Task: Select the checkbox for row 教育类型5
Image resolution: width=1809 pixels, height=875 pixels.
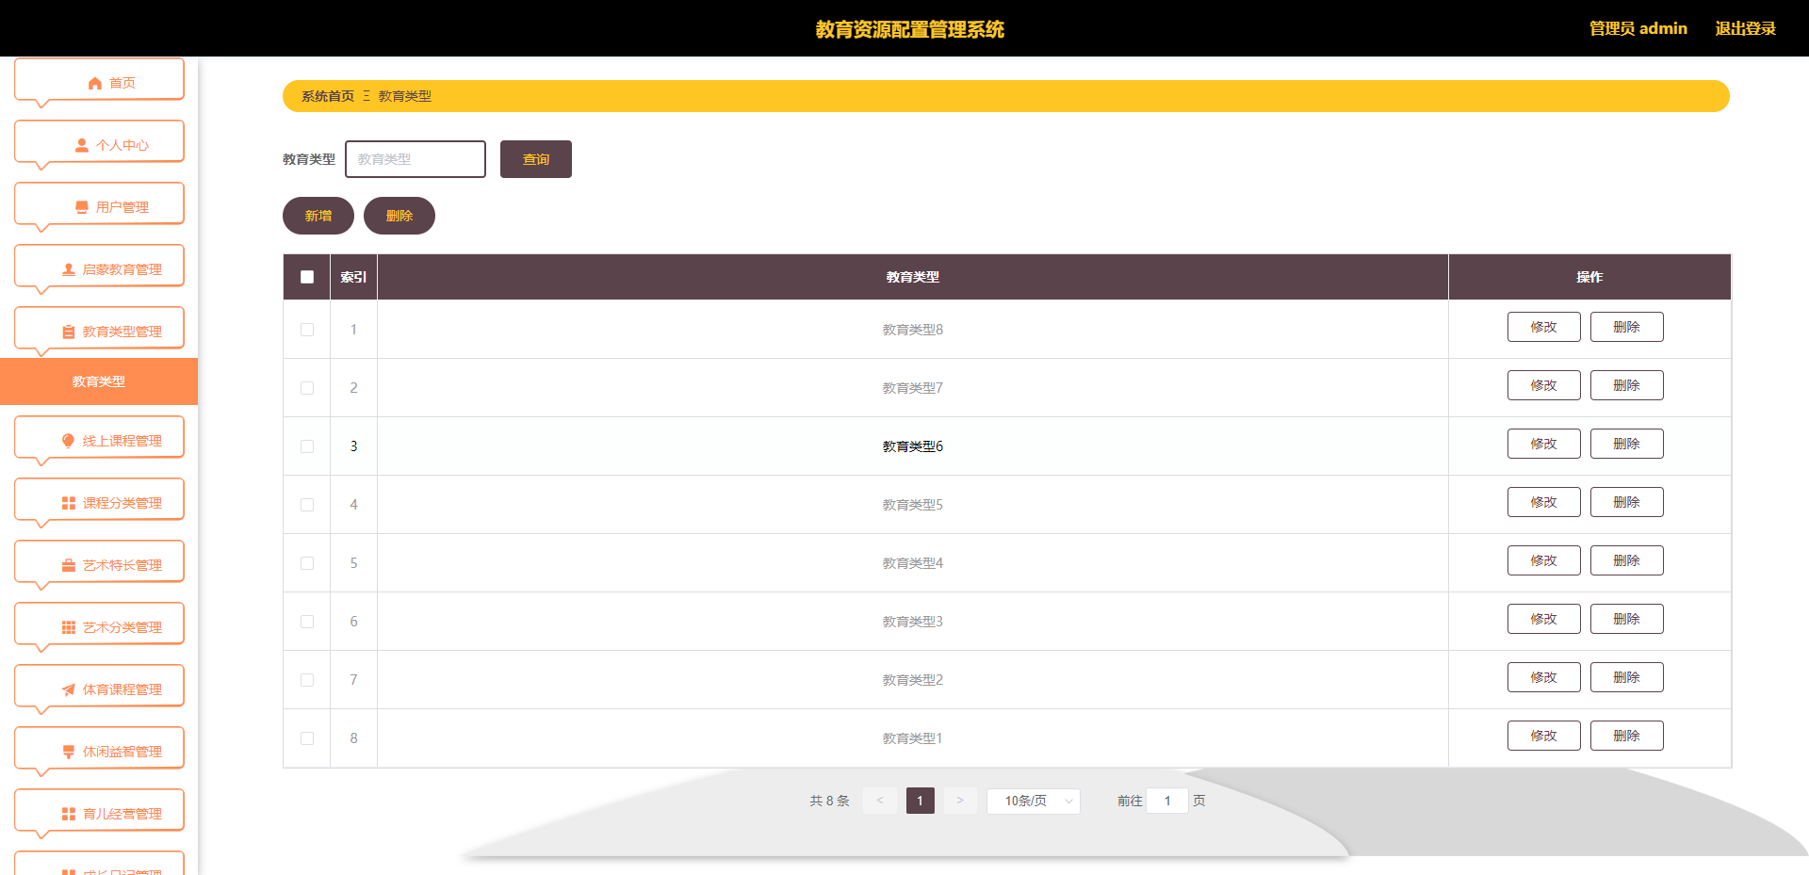Action: coord(307,505)
